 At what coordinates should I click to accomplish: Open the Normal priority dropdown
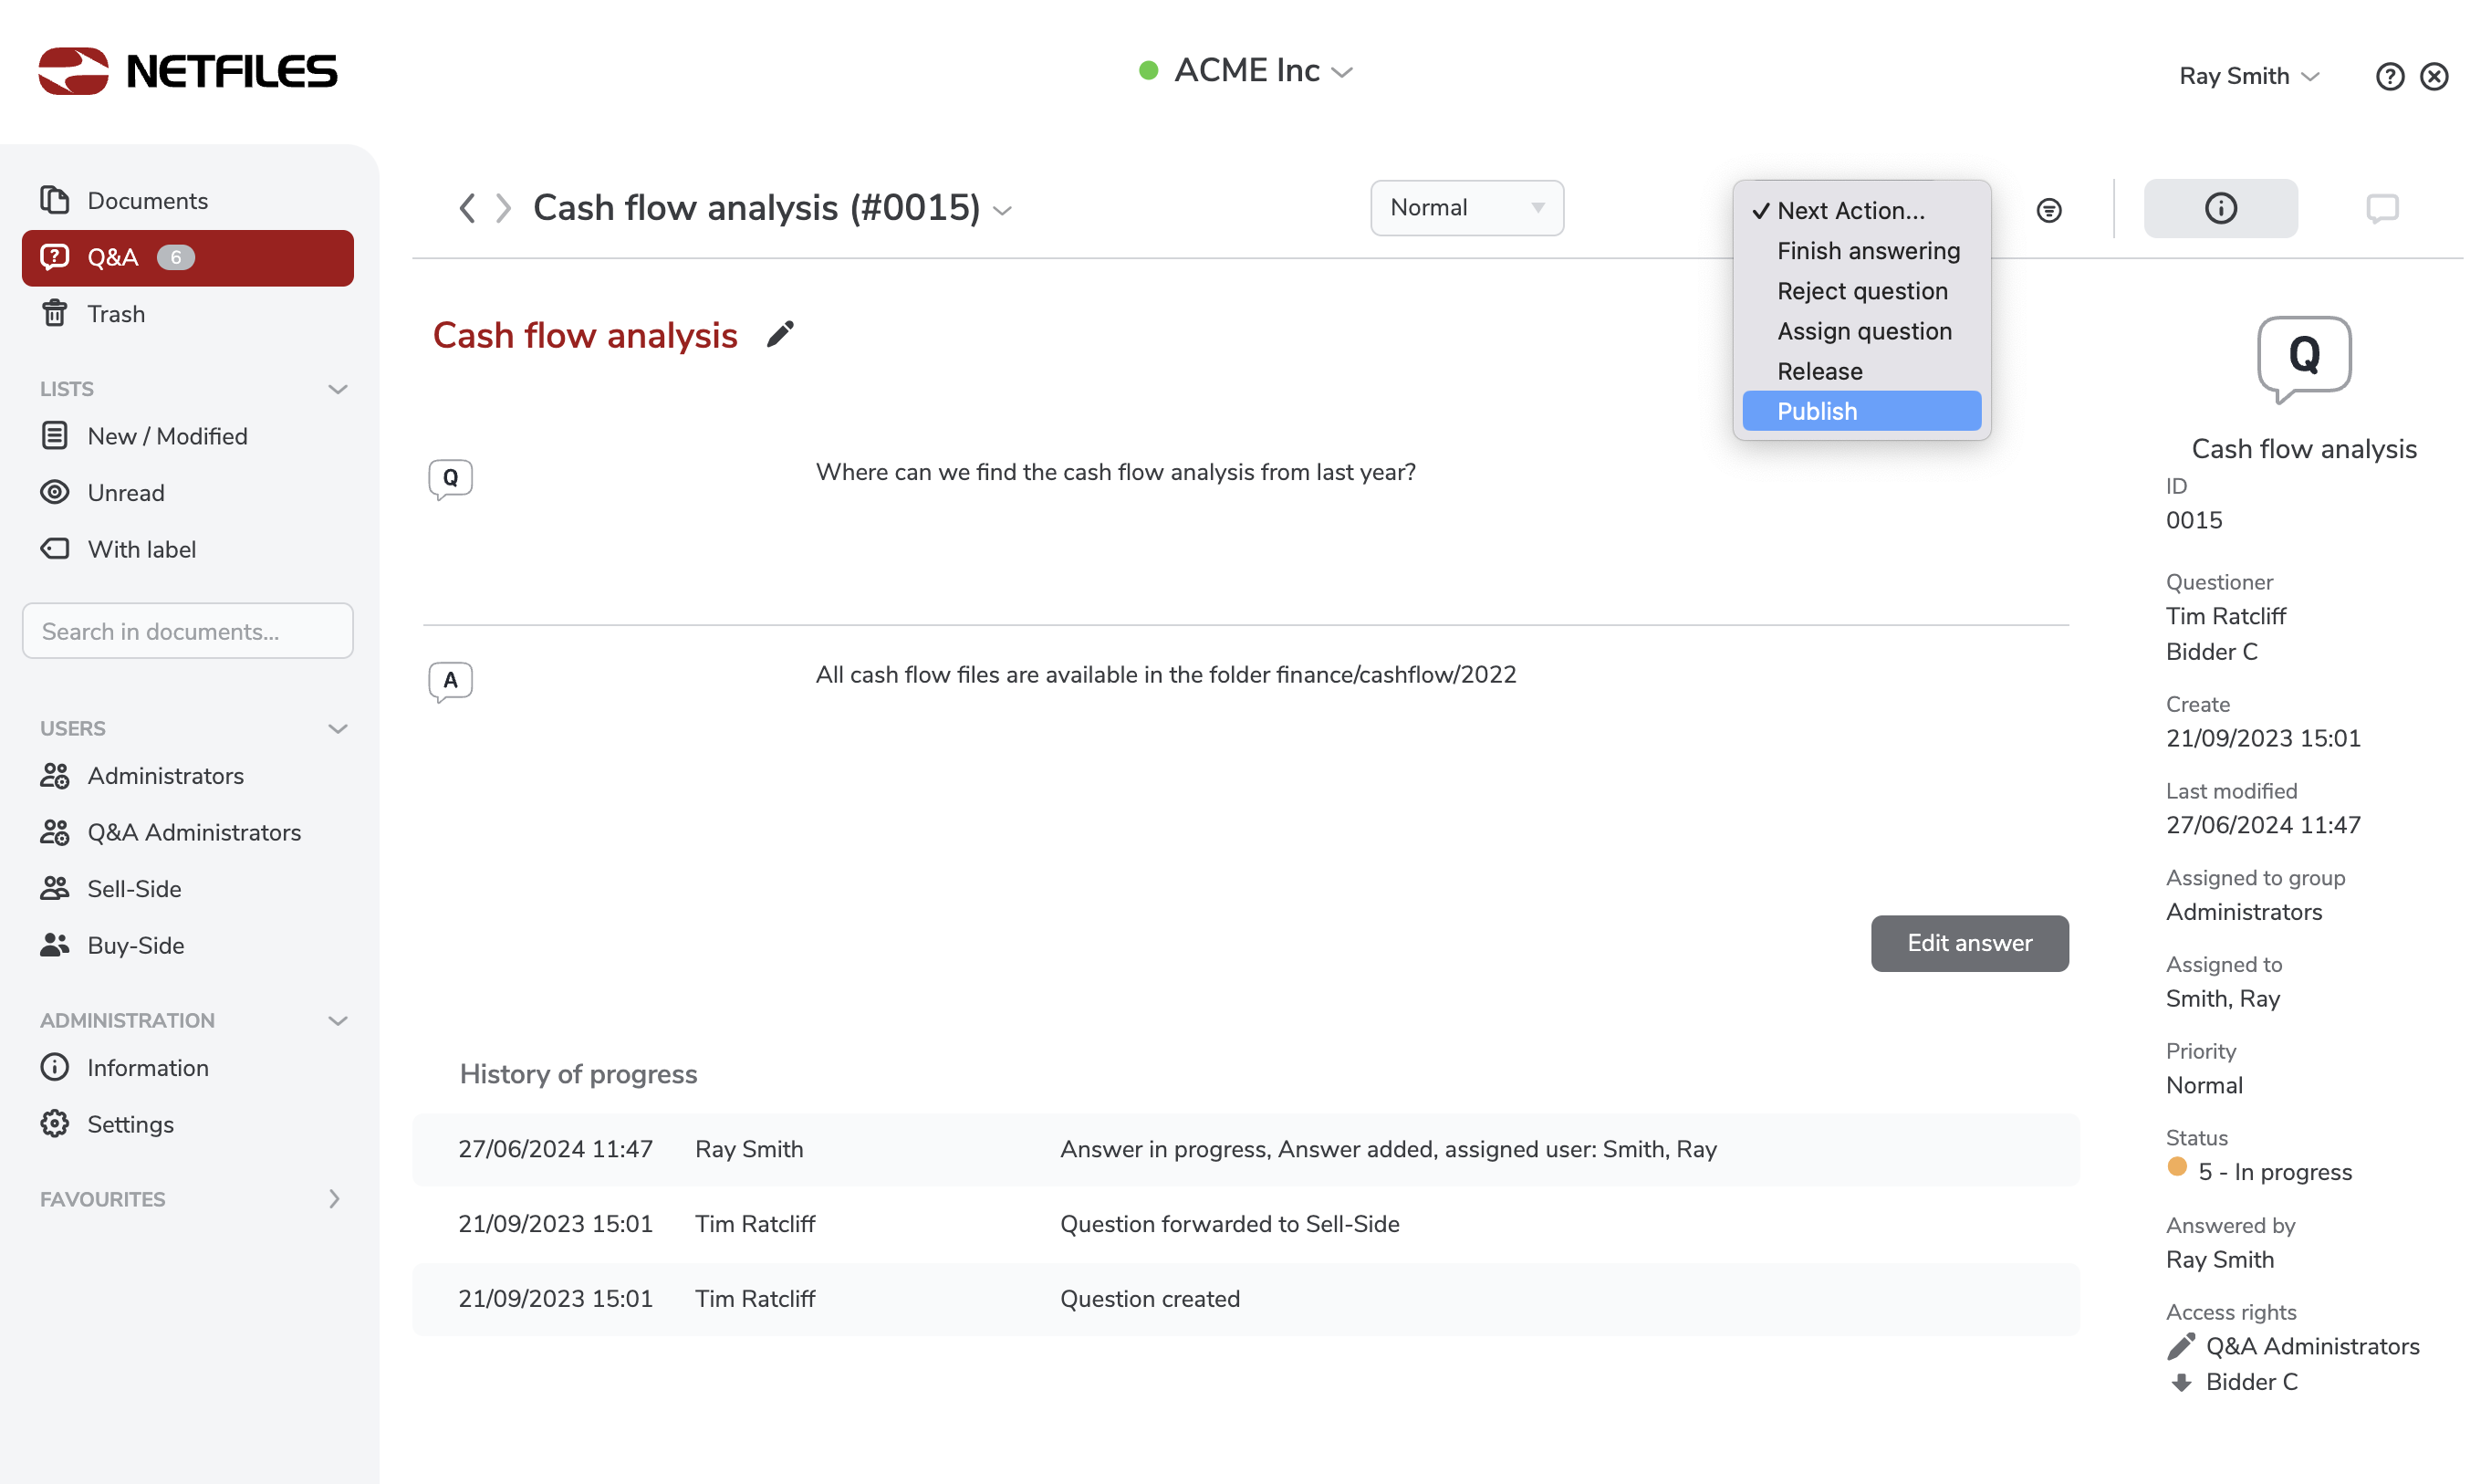(1466, 208)
